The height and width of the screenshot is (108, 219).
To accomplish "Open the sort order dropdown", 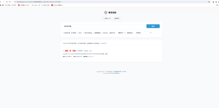I will [x=121, y=33].
